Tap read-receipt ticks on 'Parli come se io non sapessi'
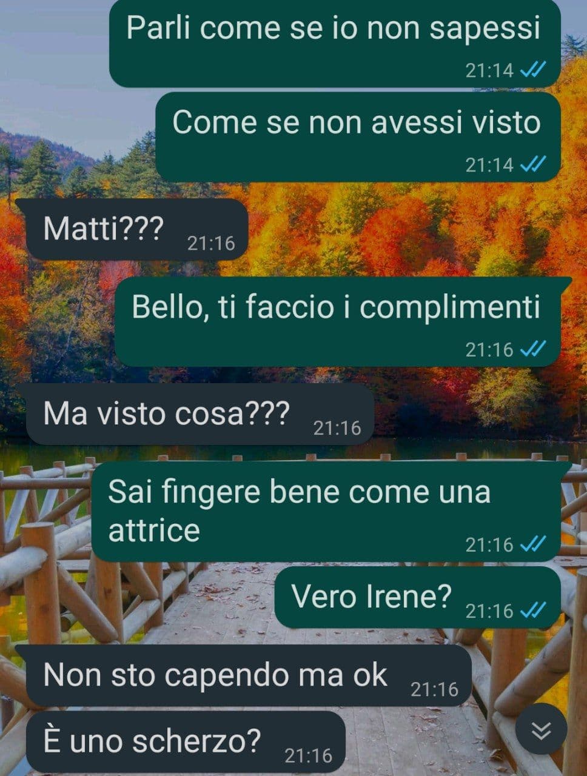This screenshot has height=776, width=587. click(533, 70)
